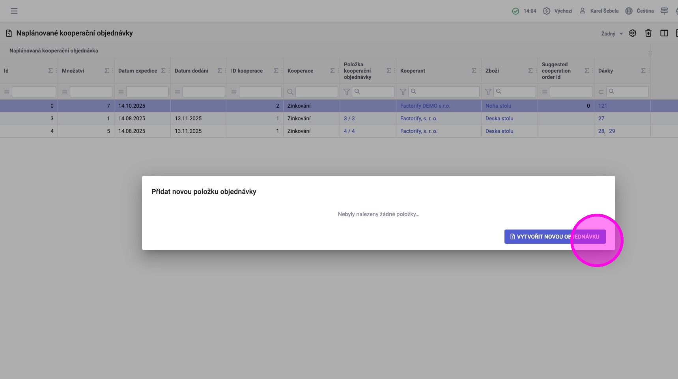This screenshot has width=678, height=379.
Task: Open the Žádný view preset dropdown
Action: [x=612, y=34]
